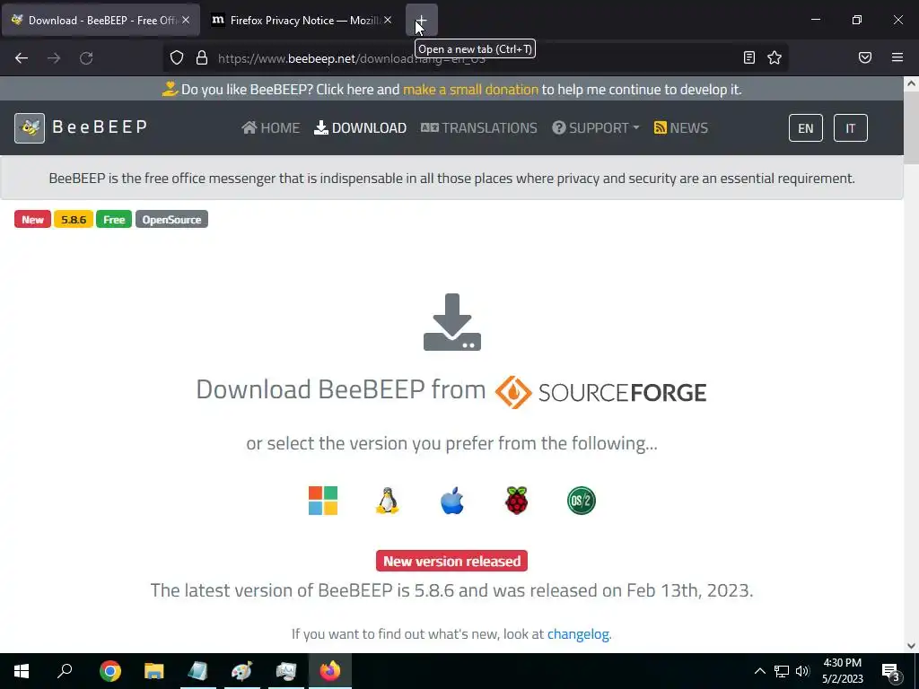This screenshot has height=689, width=919.
Task: Choose the Apple macOS version icon
Action: [x=452, y=501]
